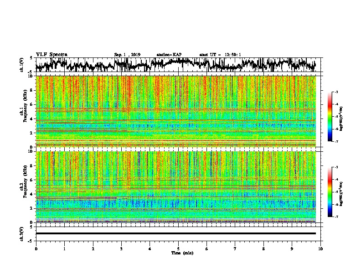
Task: Click the ch.2 colorbar '-7' value label
Action: pyautogui.click(x=336, y=217)
